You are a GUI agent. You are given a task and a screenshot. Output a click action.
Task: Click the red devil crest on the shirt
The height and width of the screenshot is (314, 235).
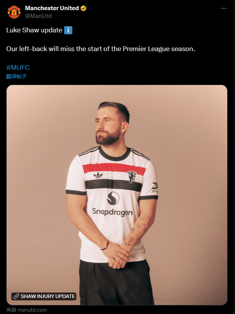(x=132, y=177)
